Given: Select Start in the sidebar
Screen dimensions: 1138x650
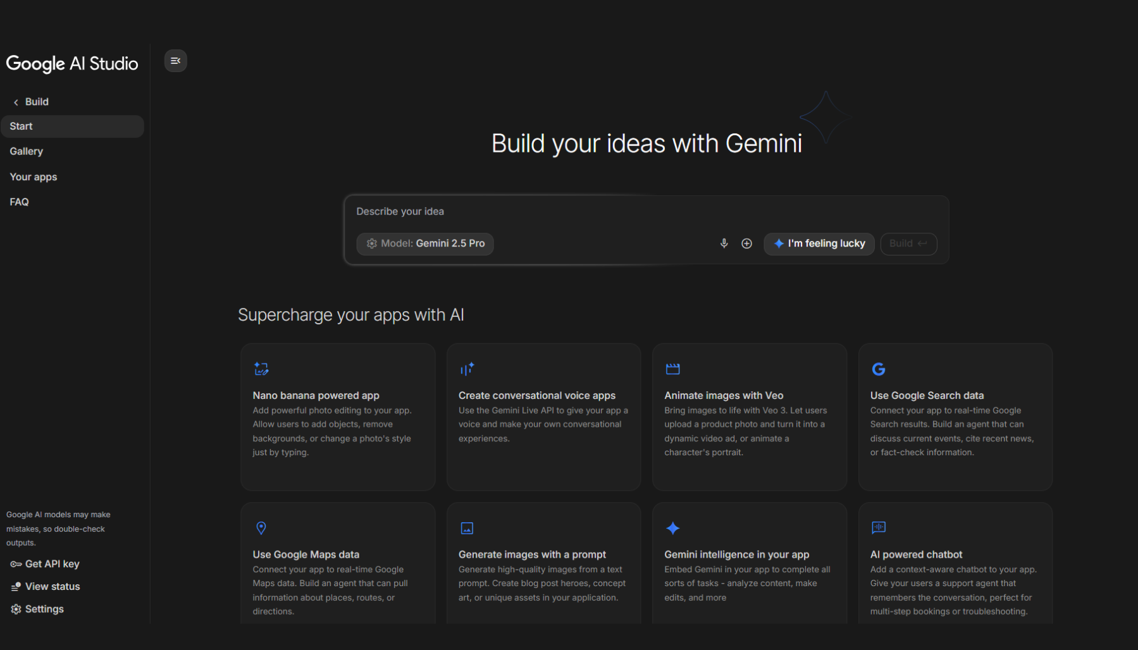Looking at the screenshot, I should point(72,126).
